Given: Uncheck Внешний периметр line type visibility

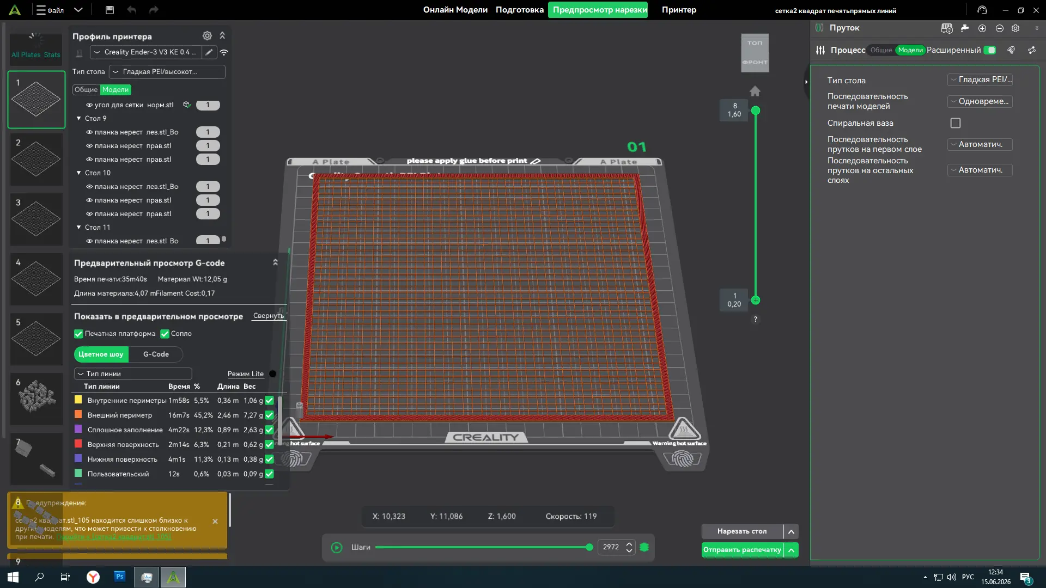Looking at the screenshot, I should point(269,415).
